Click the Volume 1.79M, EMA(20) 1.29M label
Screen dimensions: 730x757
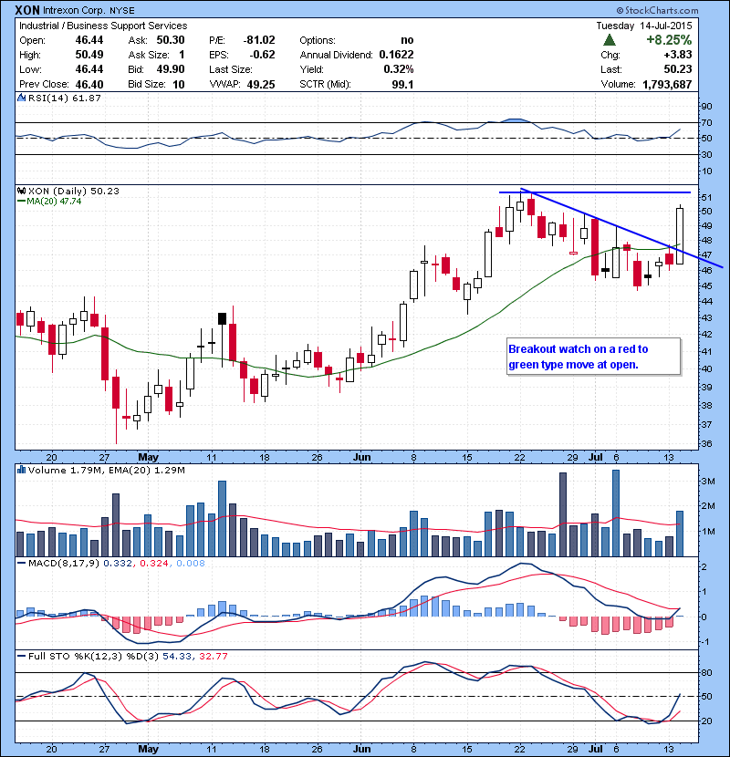coord(106,471)
